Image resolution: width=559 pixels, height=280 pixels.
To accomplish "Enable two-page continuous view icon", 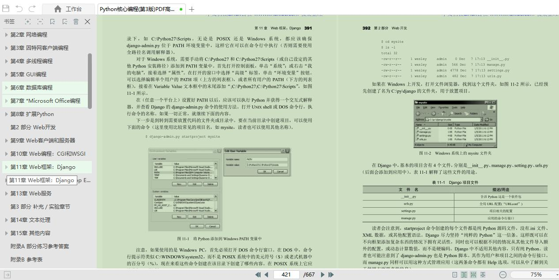I will click(x=483, y=274).
